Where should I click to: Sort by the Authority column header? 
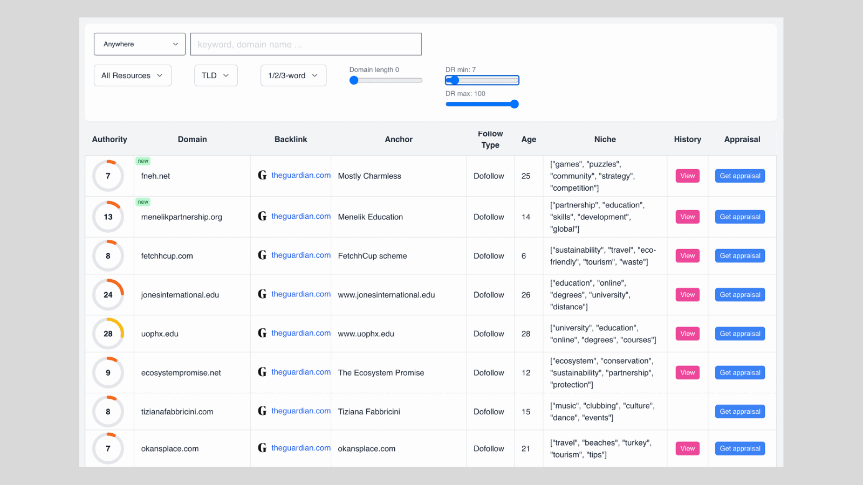(x=109, y=139)
